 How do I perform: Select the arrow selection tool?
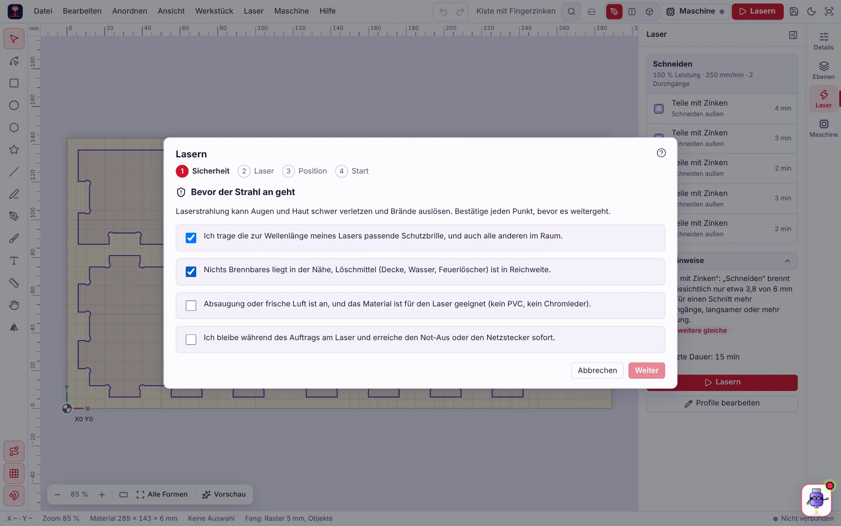(14, 39)
